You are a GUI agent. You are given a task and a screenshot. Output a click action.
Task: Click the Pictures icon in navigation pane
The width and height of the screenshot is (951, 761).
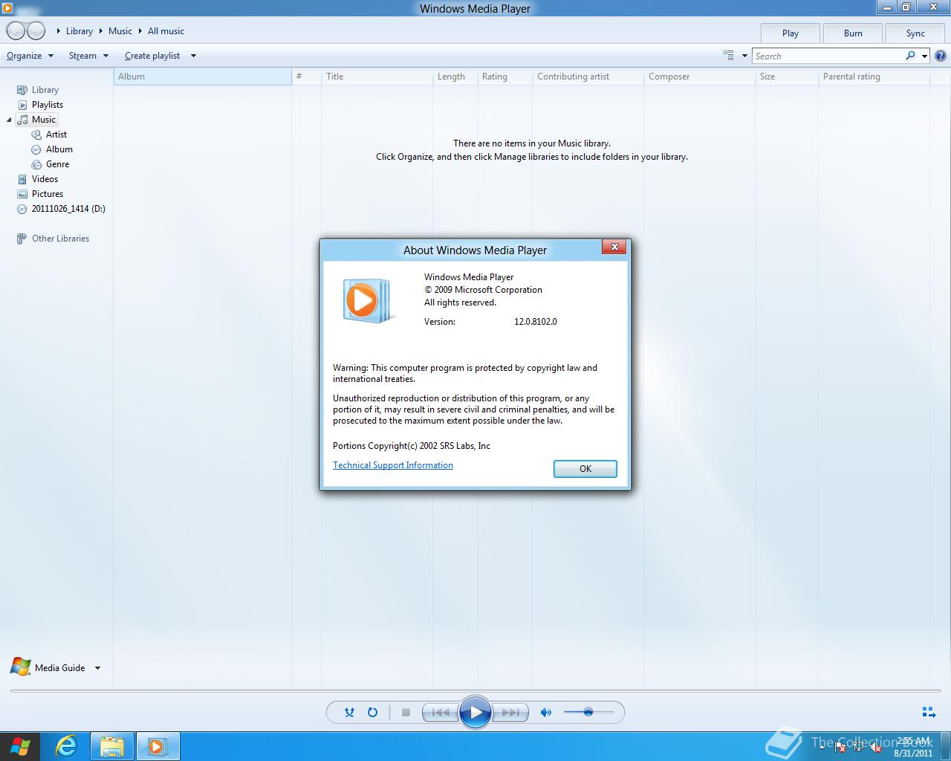tap(22, 194)
